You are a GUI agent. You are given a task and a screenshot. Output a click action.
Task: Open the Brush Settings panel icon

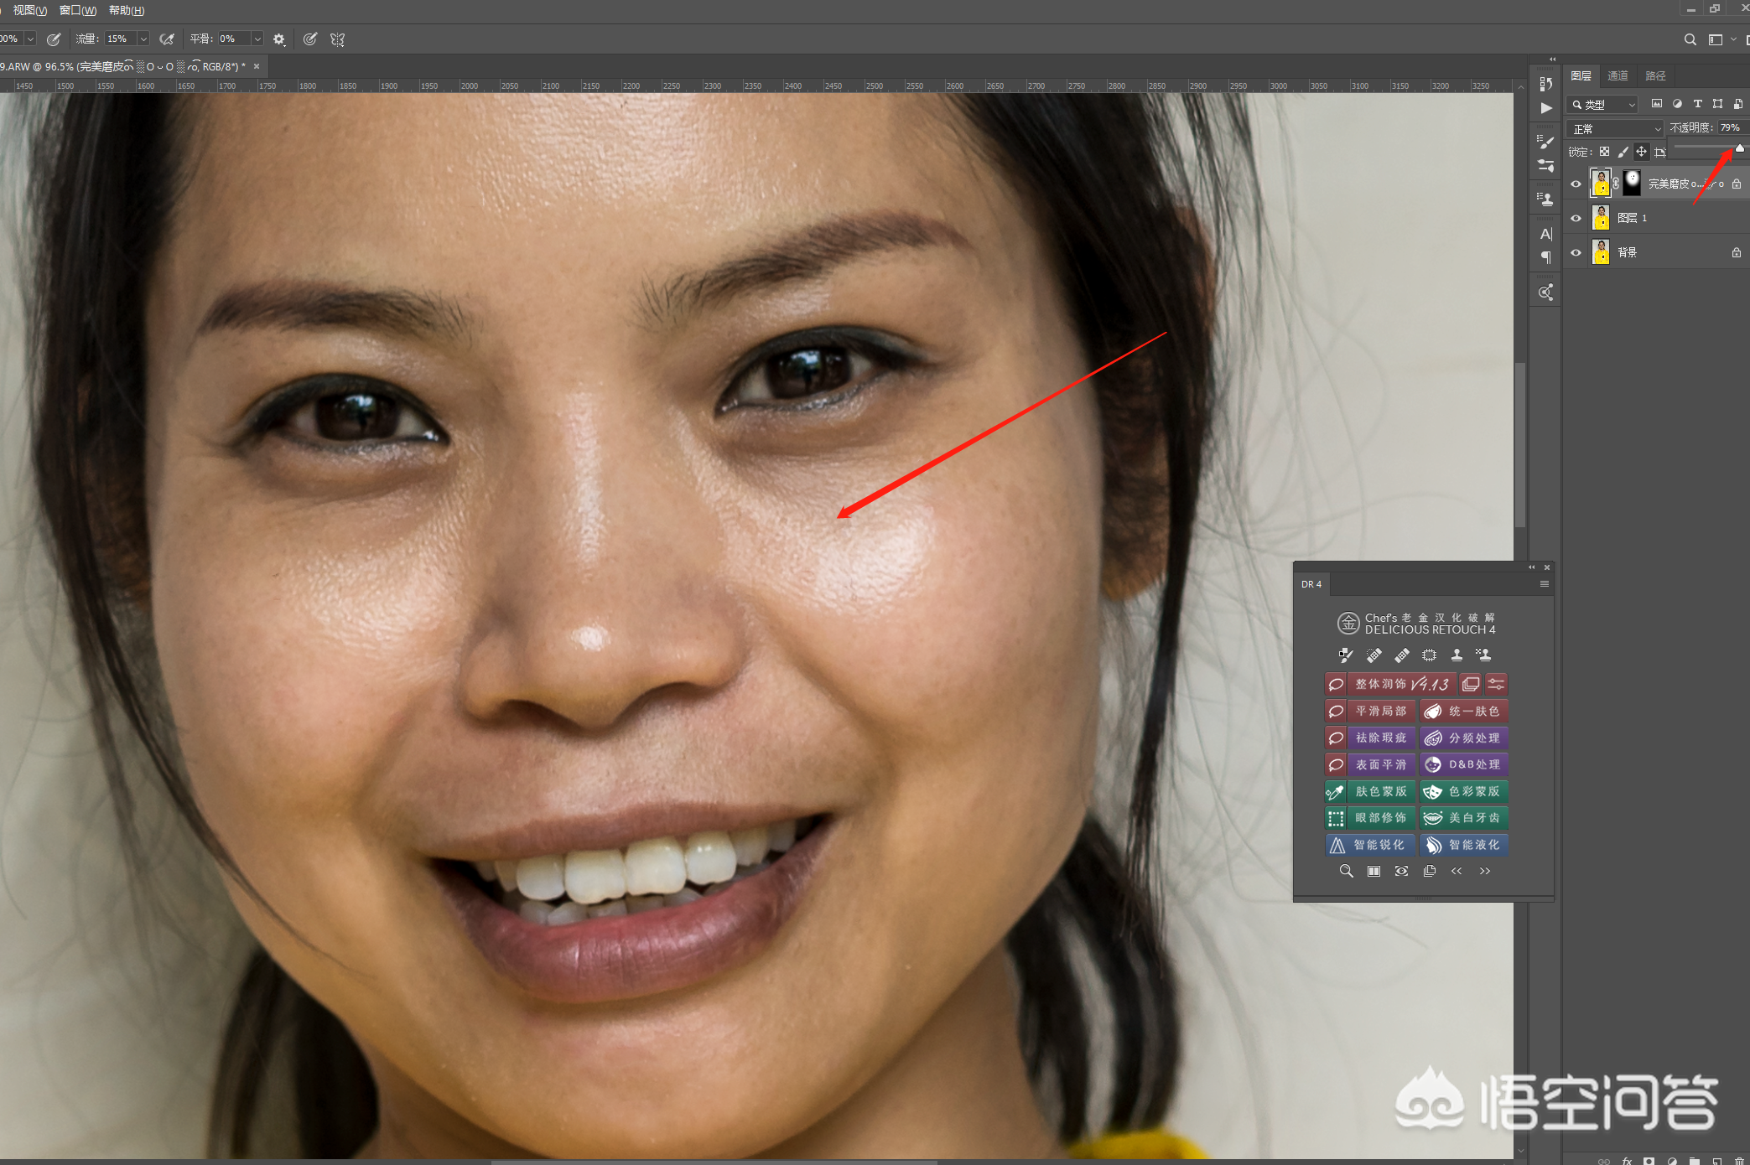point(1546,141)
